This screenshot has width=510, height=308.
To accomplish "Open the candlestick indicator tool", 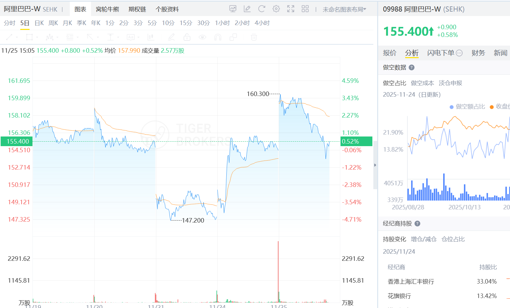I will [x=150, y=37].
